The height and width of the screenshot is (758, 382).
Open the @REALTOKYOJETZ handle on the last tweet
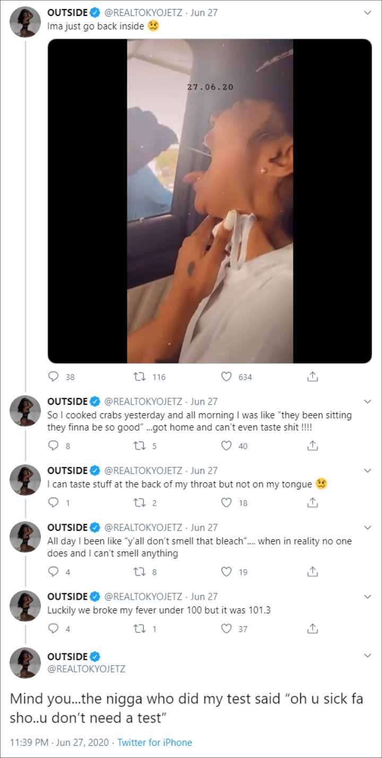pyautogui.click(x=86, y=669)
